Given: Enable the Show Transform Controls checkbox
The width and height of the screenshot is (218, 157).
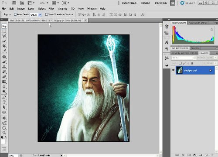Looking at the screenshot, I should coord(46,14).
